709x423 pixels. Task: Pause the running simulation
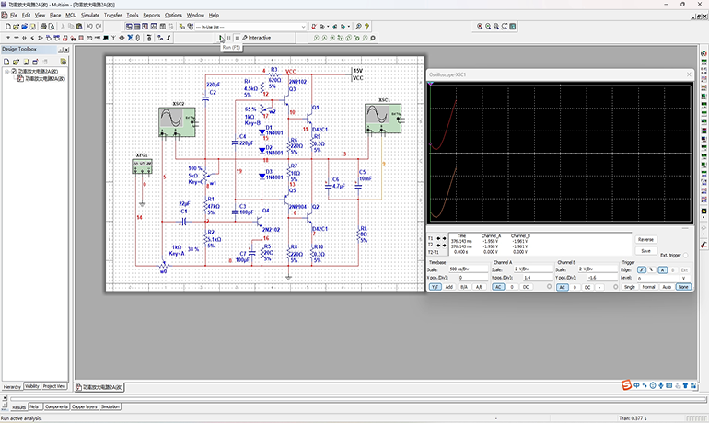(x=228, y=38)
